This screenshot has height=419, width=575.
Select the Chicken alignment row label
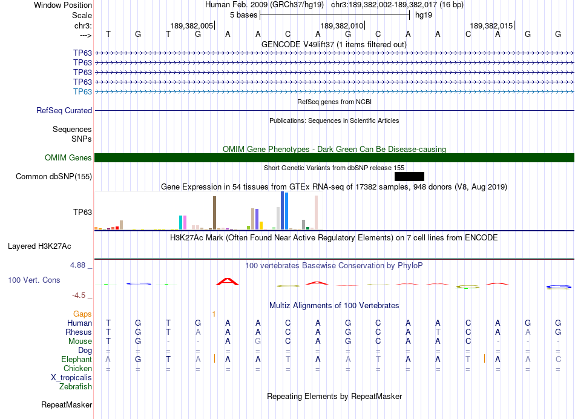coord(77,368)
